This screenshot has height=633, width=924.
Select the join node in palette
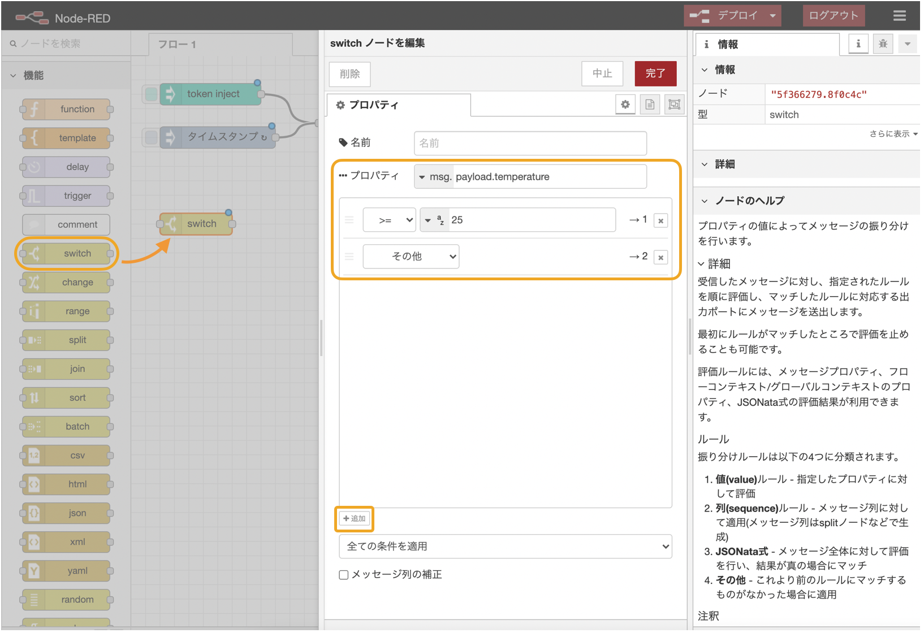67,368
